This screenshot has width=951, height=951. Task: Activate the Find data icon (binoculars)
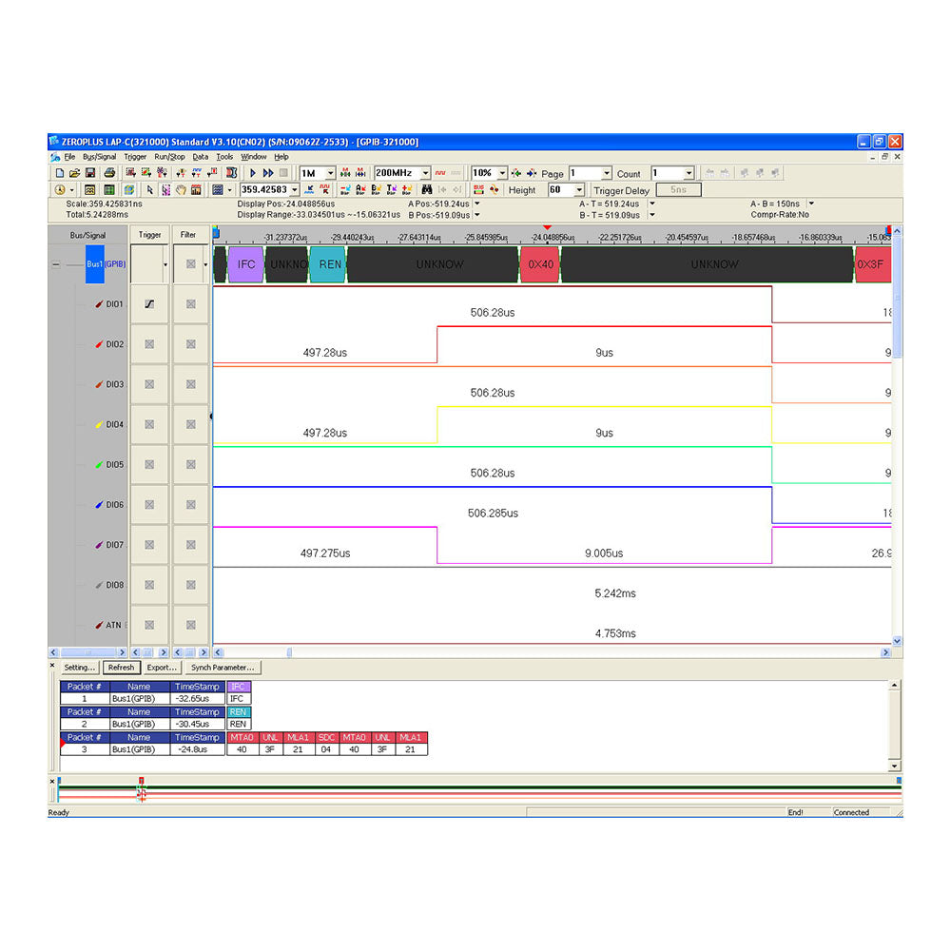426,189
